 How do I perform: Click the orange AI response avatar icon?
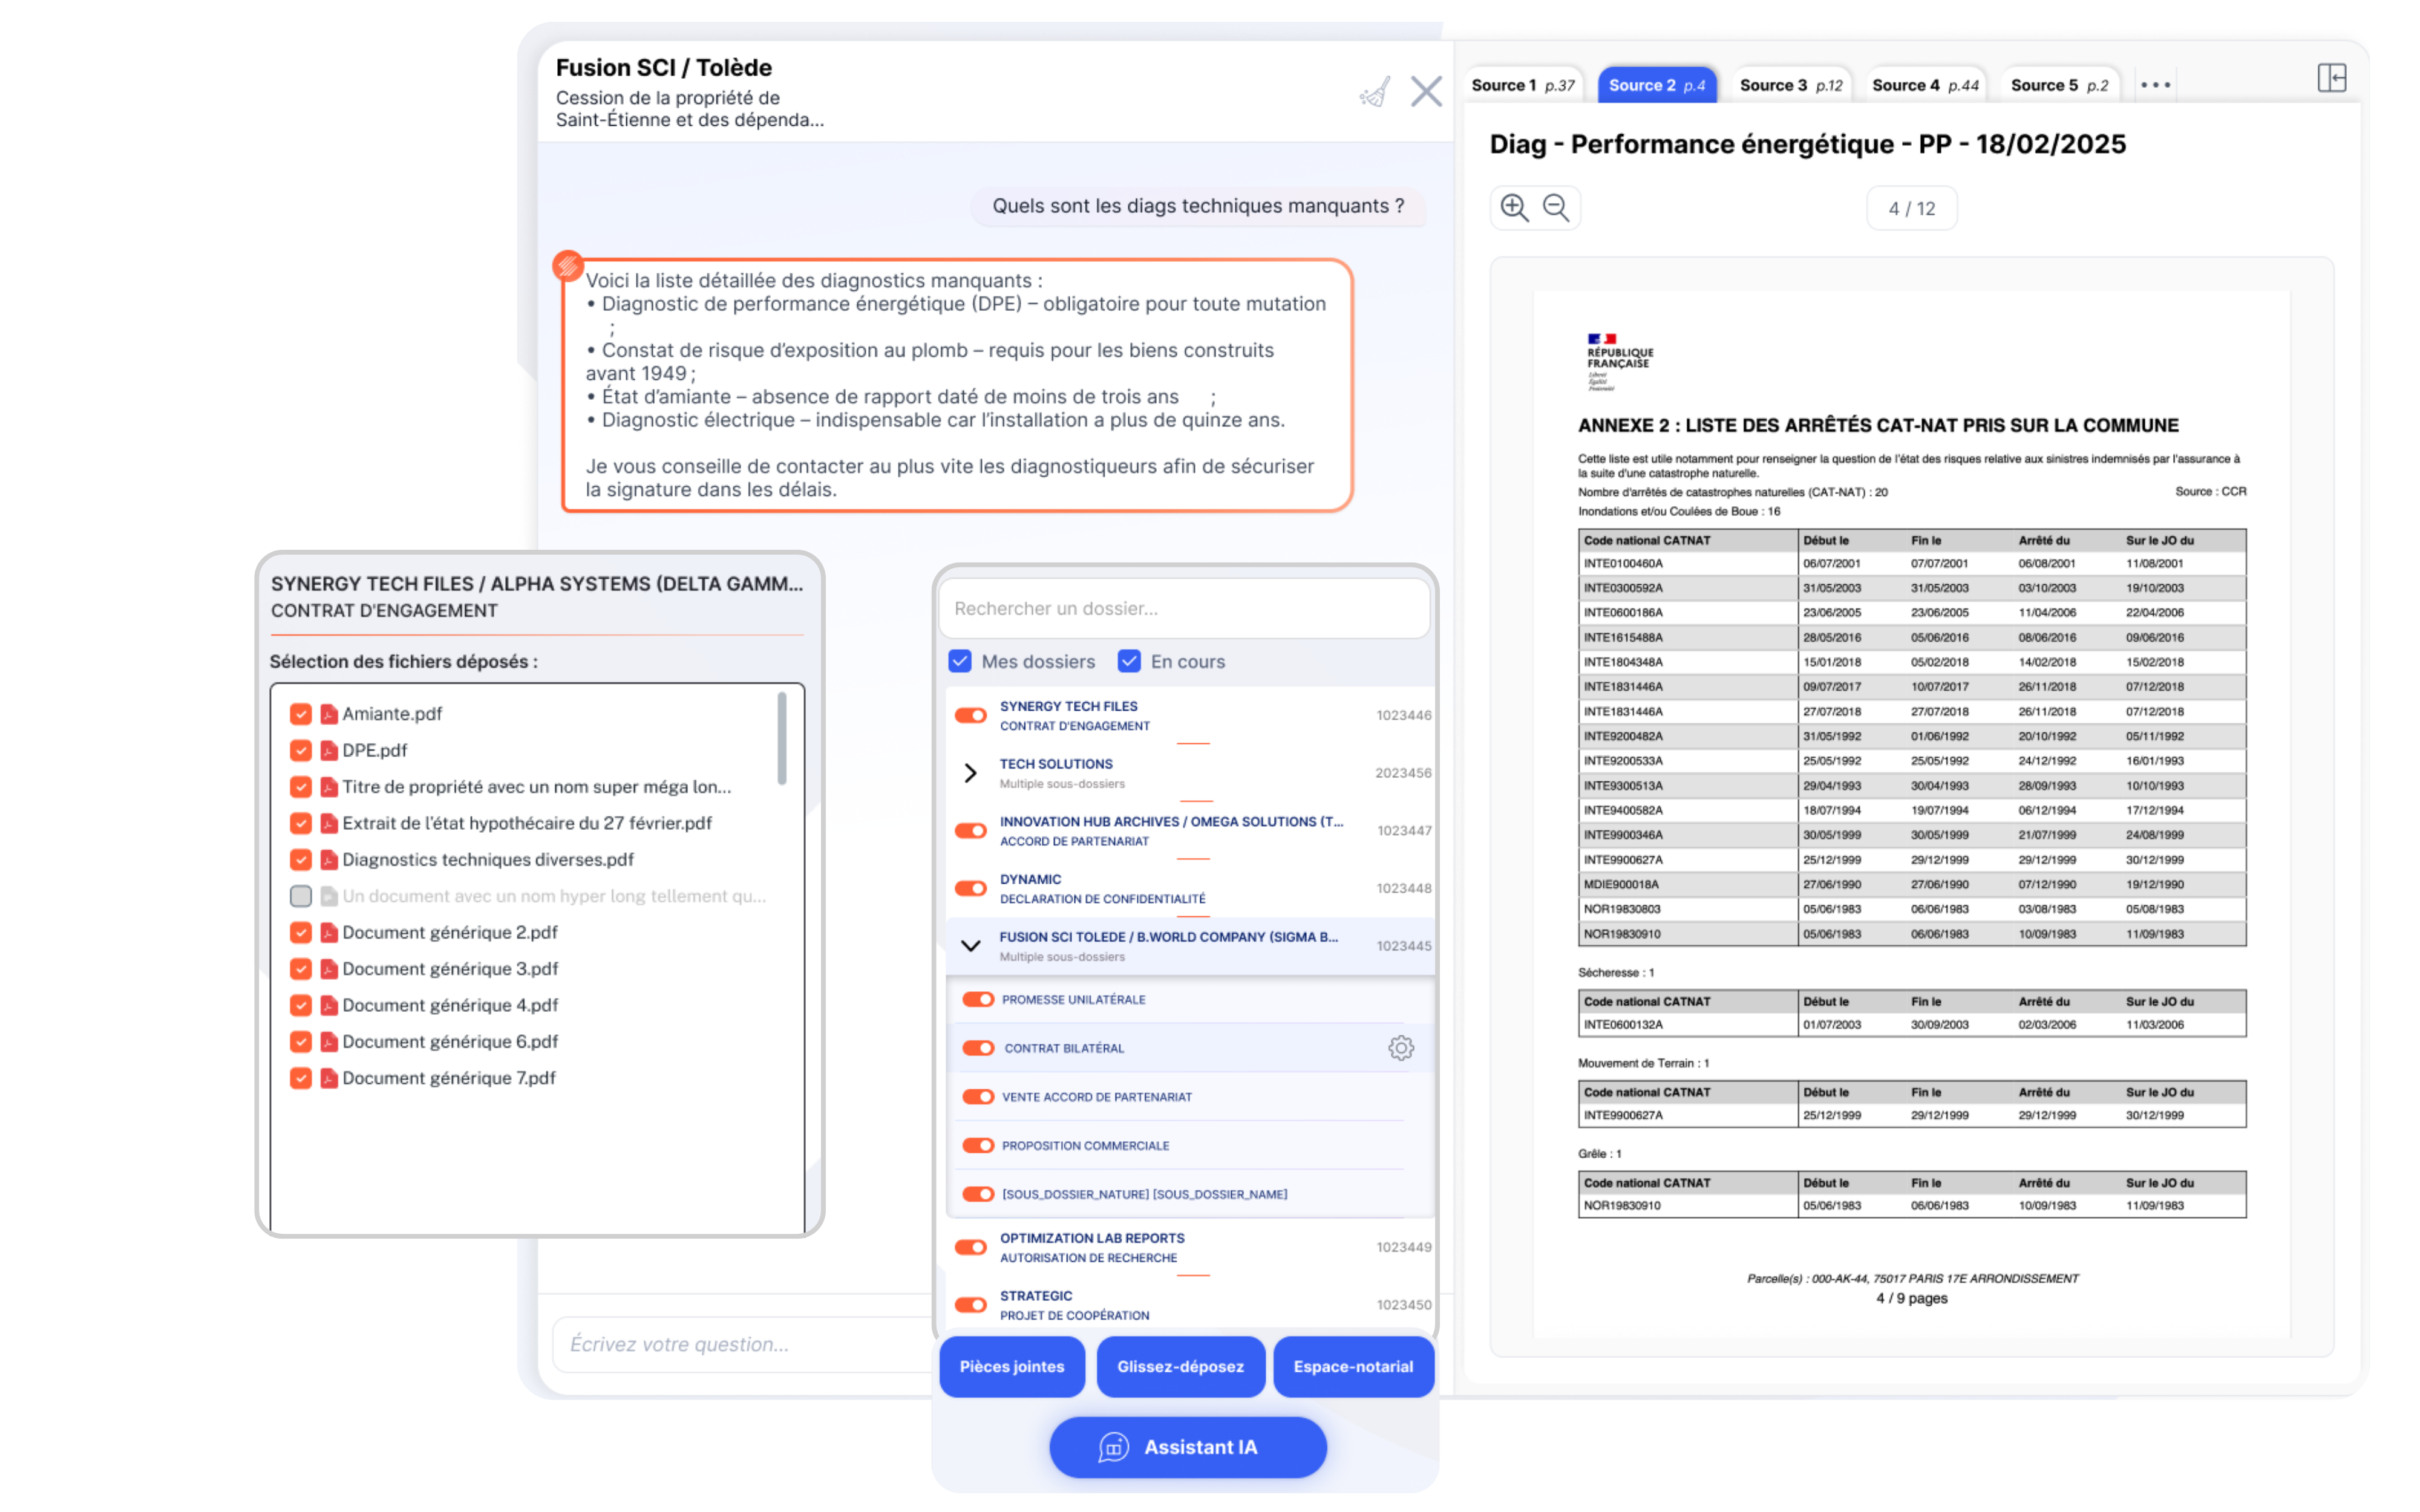tap(568, 265)
